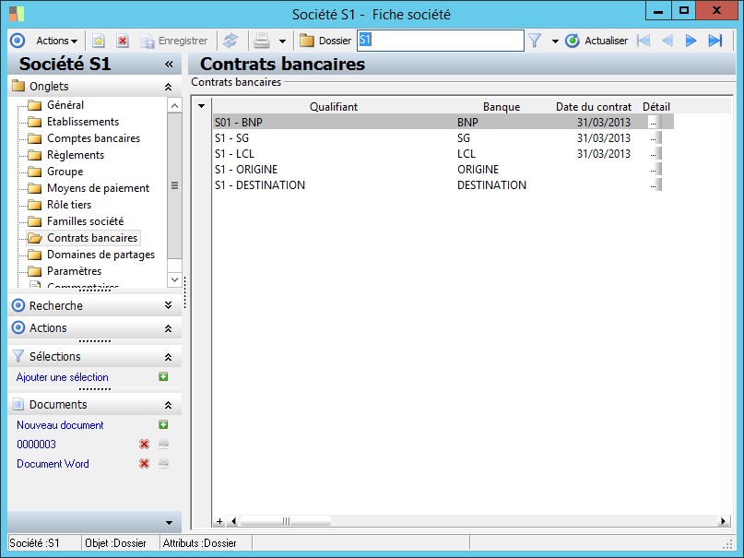Click the Actualiser refresh icon

click(573, 41)
